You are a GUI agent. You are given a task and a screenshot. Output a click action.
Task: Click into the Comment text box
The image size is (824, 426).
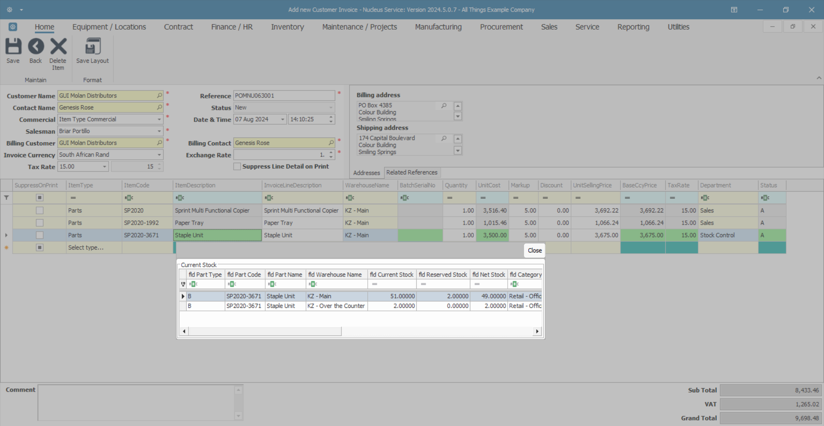pyautogui.click(x=136, y=402)
